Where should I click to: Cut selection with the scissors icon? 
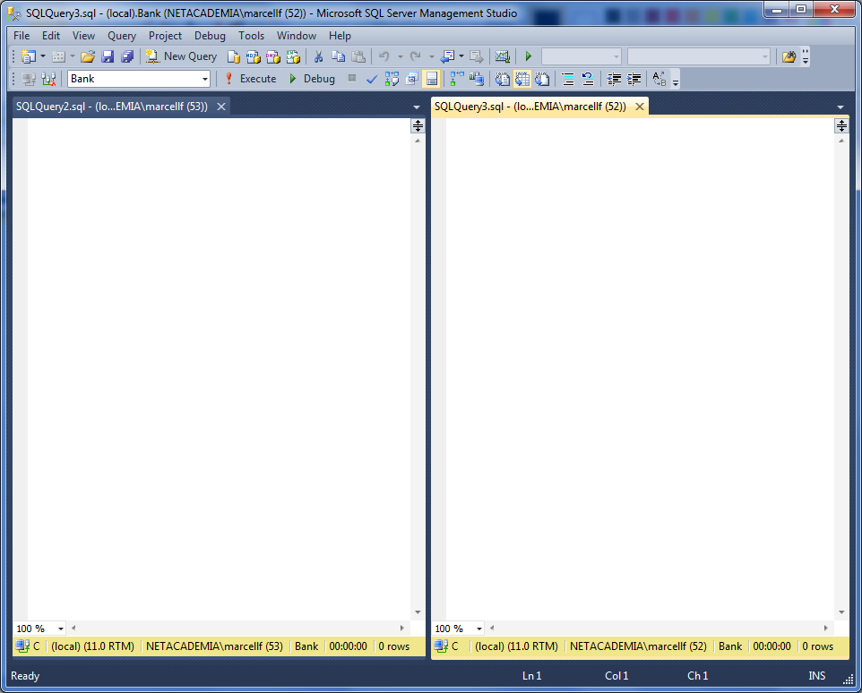coord(318,56)
